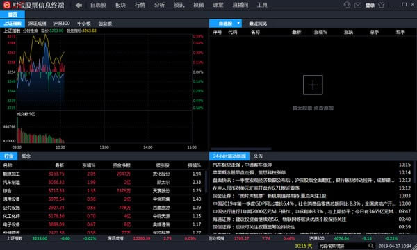Image resolution: width=417 pixels, height=250 pixels.
Task: Switch to the 公告 tab
Action: tap(258, 156)
